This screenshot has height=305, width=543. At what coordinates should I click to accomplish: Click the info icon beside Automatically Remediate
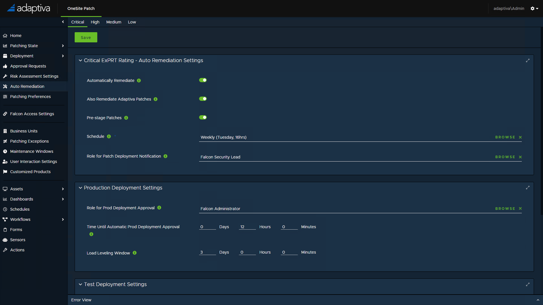click(139, 80)
